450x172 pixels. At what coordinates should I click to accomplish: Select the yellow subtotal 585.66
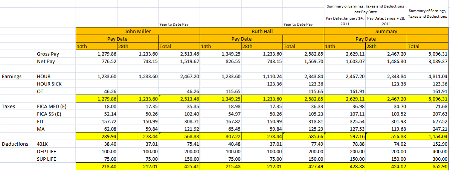click(x=303, y=137)
